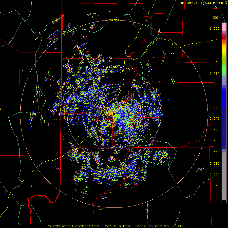228x228 pixels.
Task: Click the 50 NMI range ring label
Action: click(114, 67)
